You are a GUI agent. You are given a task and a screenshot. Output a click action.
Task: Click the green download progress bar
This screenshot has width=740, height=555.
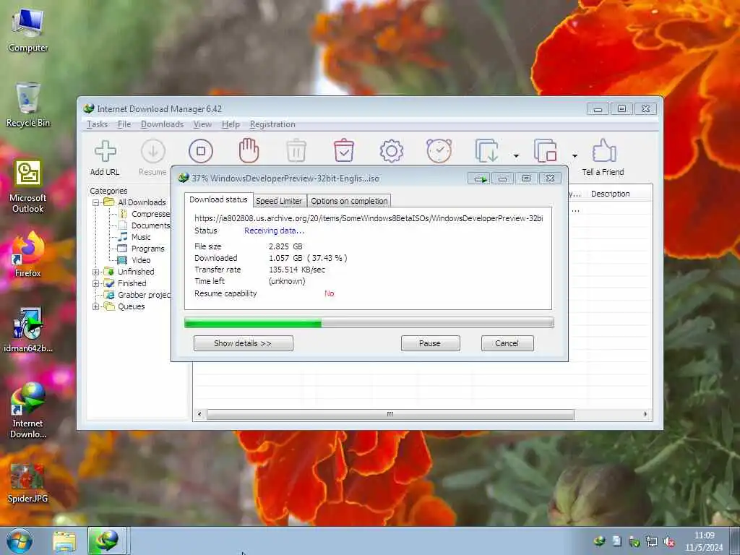369,323
